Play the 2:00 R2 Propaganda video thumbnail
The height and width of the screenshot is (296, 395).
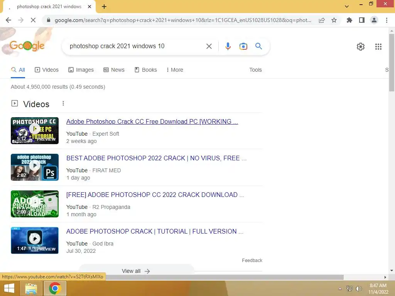click(35, 204)
